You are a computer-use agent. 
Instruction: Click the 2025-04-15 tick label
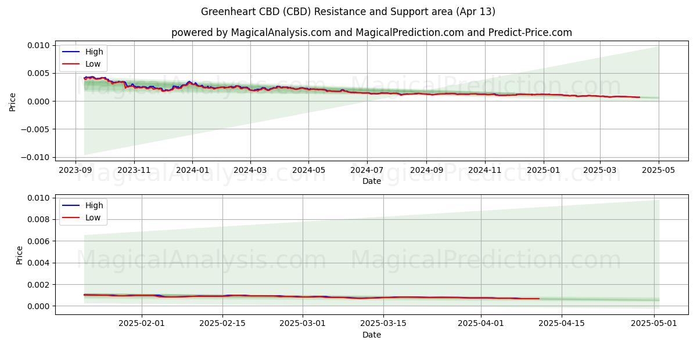click(x=561, y=324)
